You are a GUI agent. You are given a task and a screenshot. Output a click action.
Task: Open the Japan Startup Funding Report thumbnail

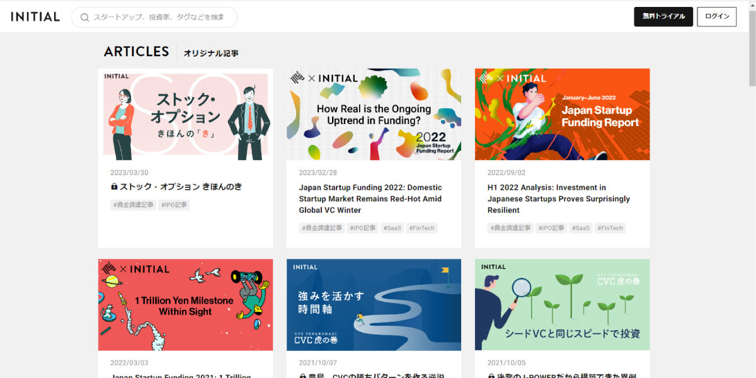pos(562,114)
